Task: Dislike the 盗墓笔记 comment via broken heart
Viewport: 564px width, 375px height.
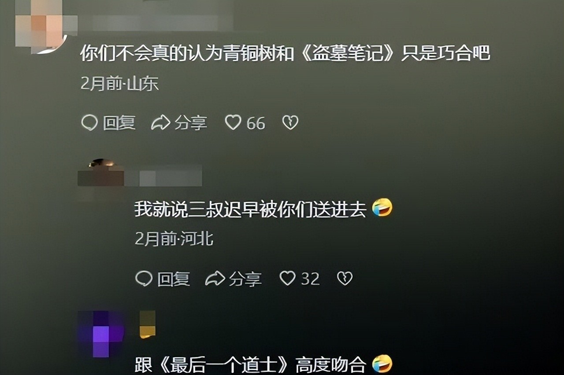Action: [x=290, y=122]
